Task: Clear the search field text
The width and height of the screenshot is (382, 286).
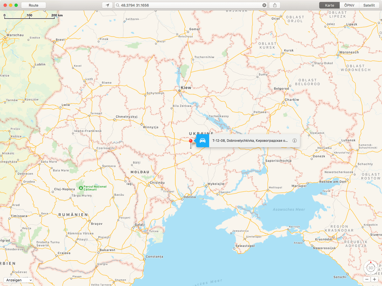Action: click(x=264, y=5)
